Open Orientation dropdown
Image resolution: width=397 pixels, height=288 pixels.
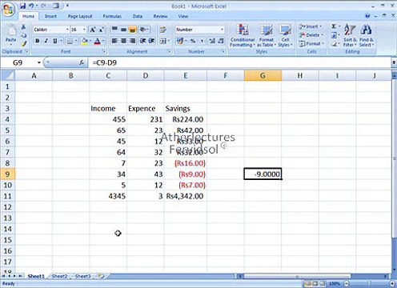(x=144, y=30)
